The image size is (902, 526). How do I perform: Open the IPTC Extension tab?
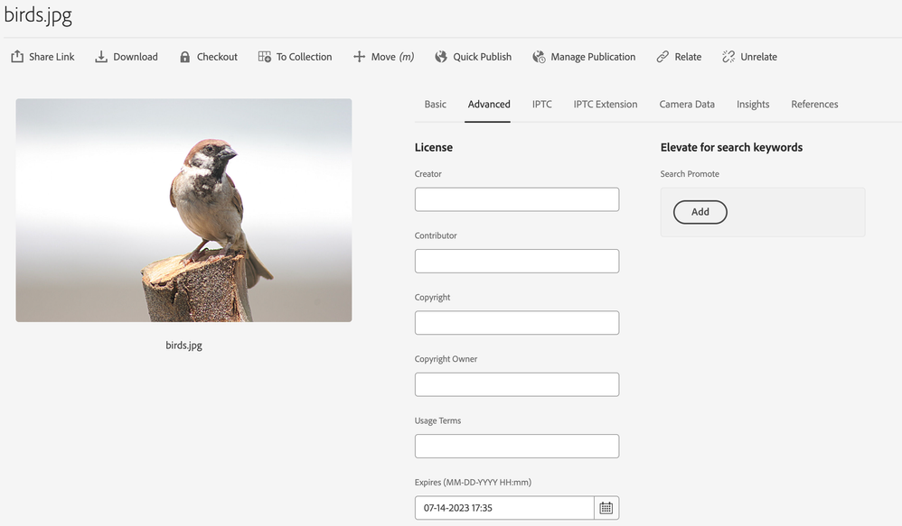606,105
